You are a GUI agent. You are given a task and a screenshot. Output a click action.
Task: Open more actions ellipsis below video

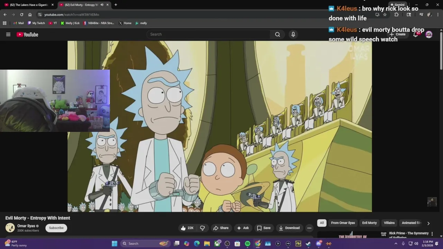pyautogui.click(x=309, y=228)
